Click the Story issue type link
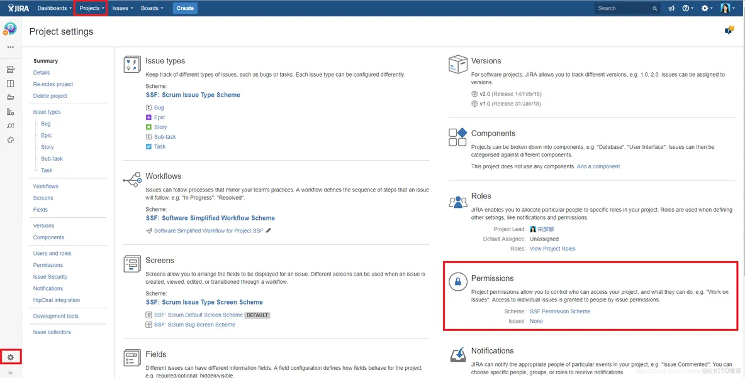Image resolution: width=745 pixels, height=378 pixels. 160,127
